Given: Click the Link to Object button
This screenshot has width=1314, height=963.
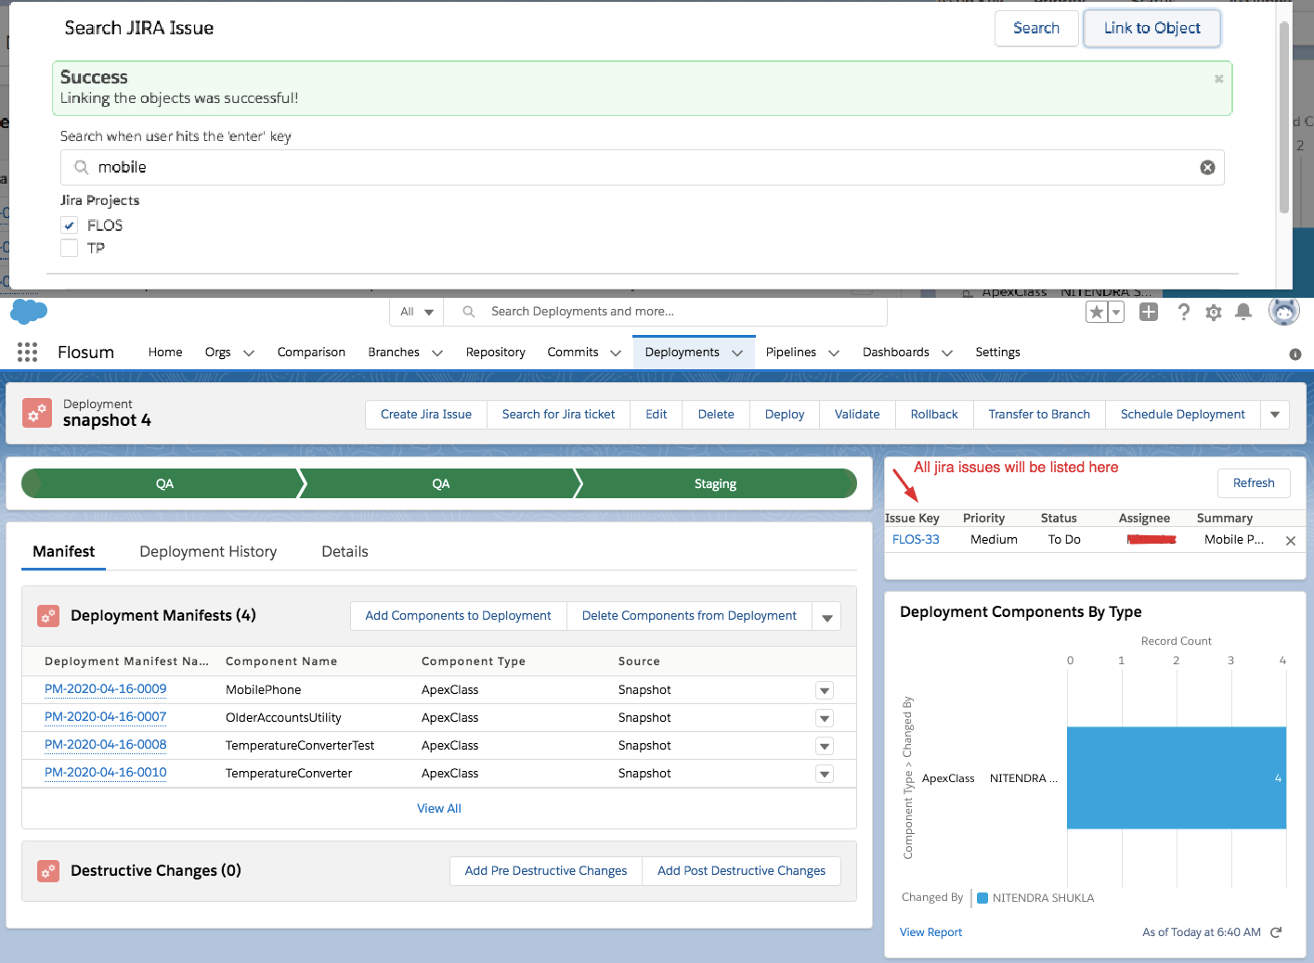Looking at the screenshot, I should click(x=1151, y=28).
